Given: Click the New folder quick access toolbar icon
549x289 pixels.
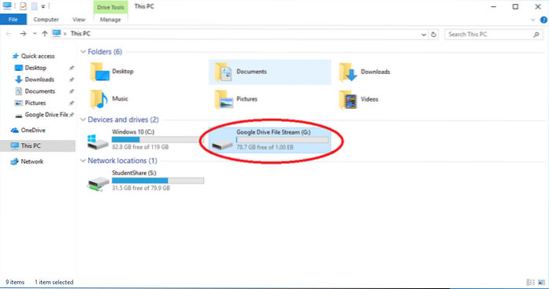Looking at the screenshot, I should point(34,6).
